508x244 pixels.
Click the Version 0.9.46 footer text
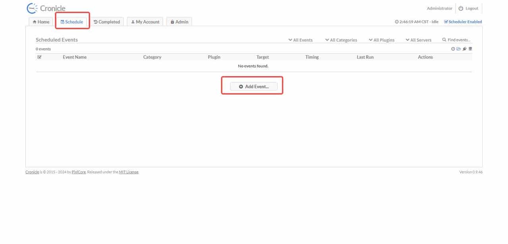tap(471, 172)
